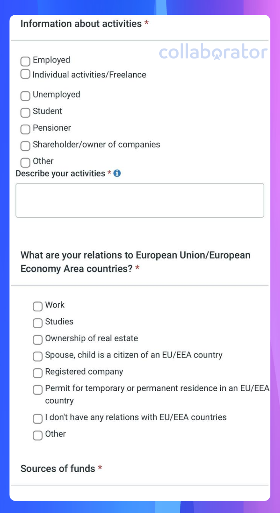Check the Work relation checkbox
Screen dimensions: 280x513
(x=38, y=306)
